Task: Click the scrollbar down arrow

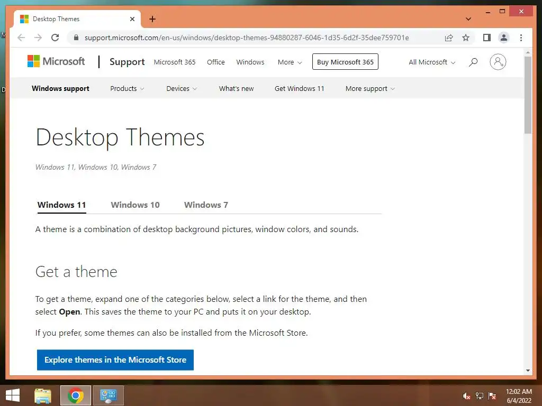Action: point(528,371)
